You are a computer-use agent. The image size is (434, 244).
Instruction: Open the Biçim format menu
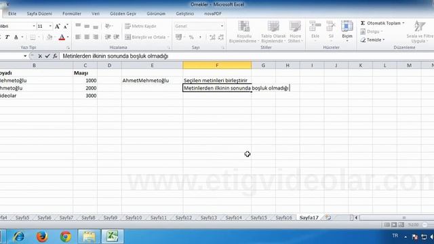[x=347, y=32]
